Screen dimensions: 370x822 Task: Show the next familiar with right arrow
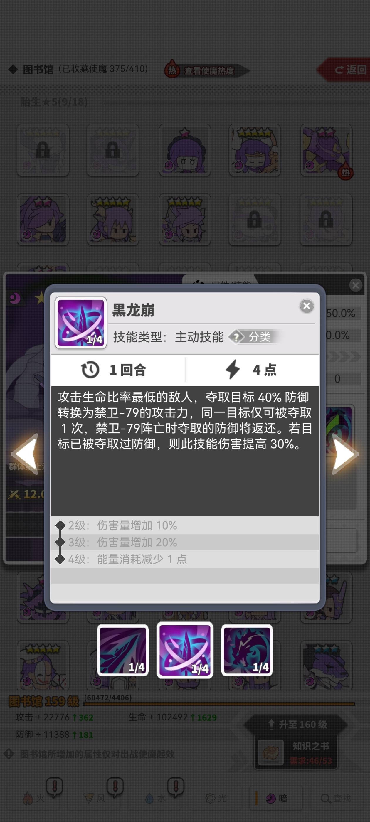pos(345,454)
